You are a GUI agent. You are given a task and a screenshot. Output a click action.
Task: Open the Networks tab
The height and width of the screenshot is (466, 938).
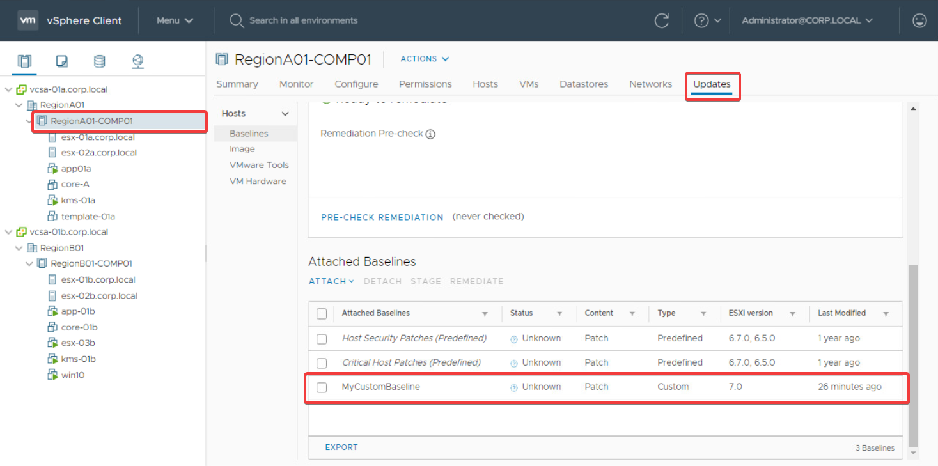click(x=650, y=84)
